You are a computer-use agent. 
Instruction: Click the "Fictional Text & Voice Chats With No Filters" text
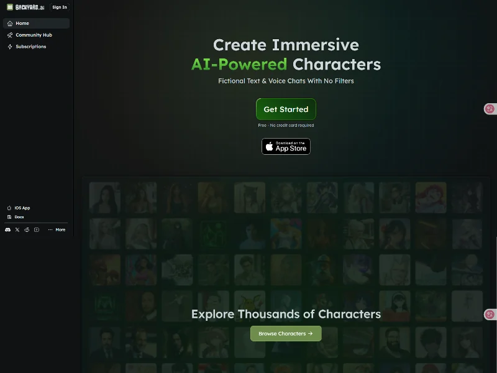[286, 81]
